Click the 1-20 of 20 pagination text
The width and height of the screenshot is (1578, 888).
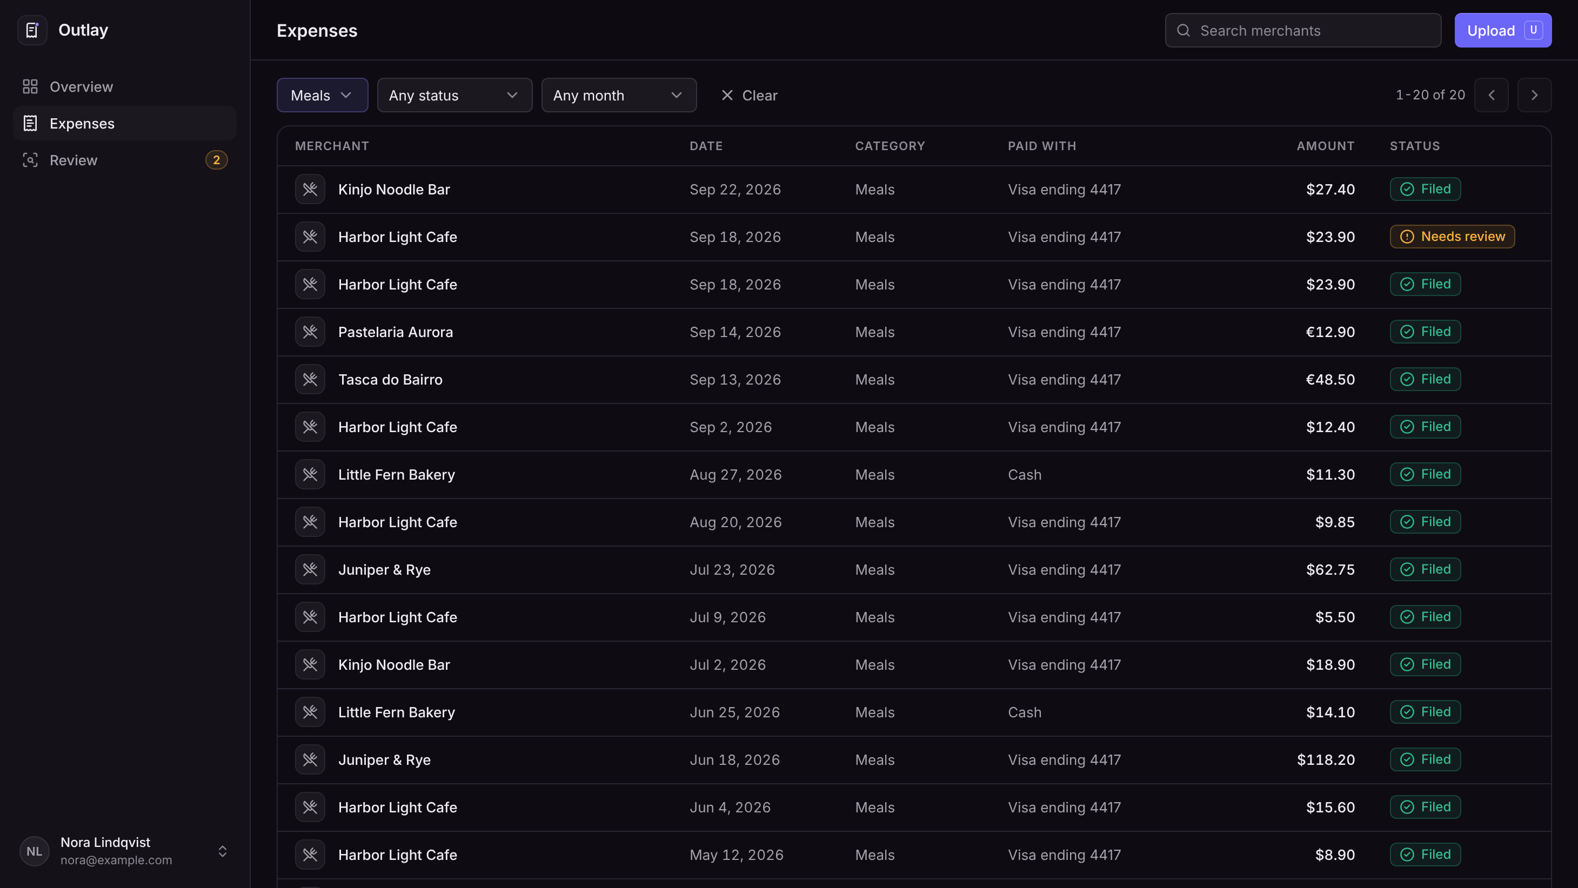click(1430, 95)
